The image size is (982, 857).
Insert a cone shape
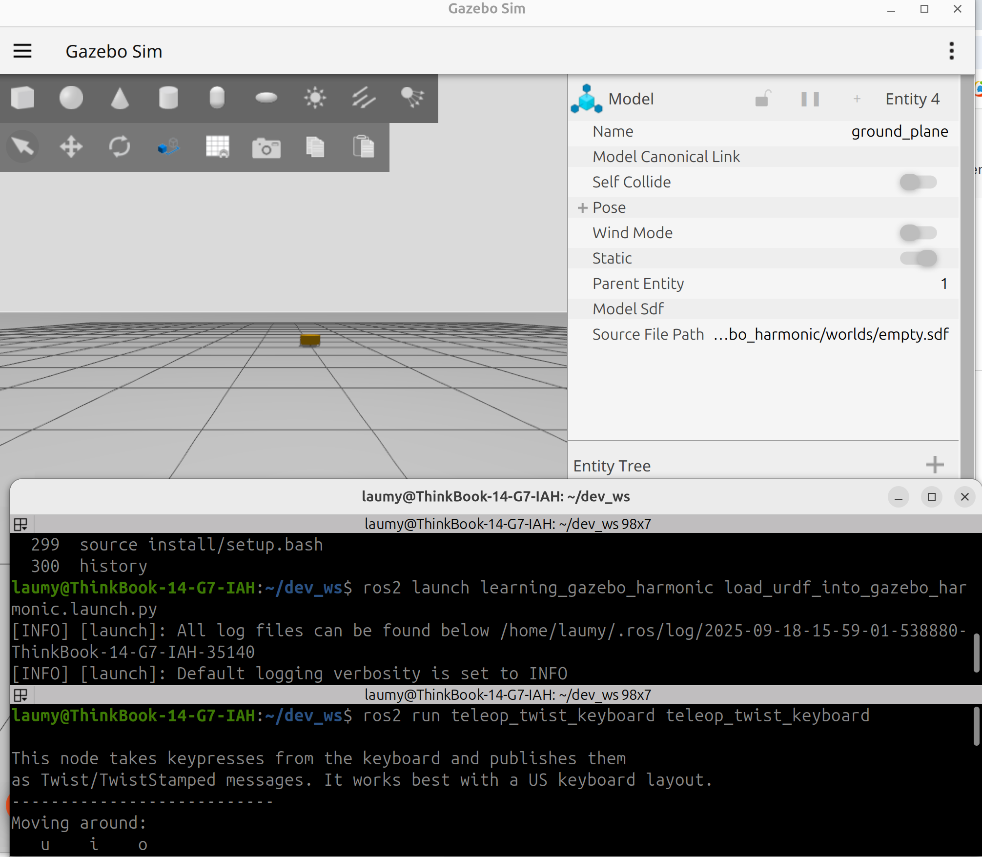120,98
